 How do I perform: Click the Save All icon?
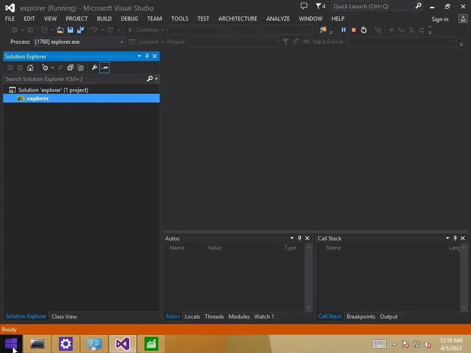(x=80, y=30)
